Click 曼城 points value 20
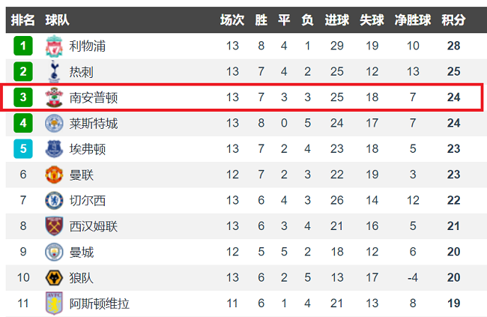Screen dimensions: 487x317 (x=453, y=252)
